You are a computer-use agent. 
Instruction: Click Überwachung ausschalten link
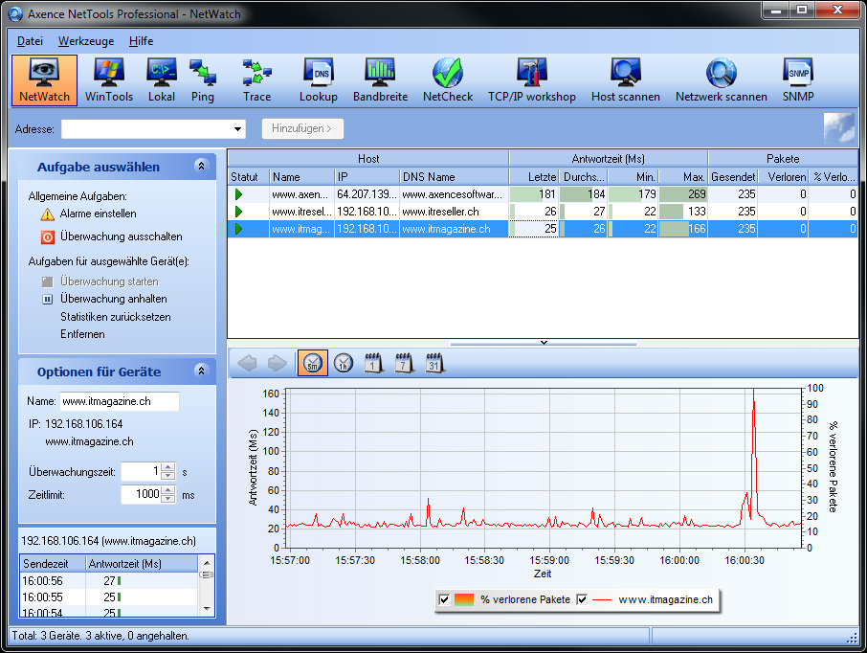coord(121,236)
